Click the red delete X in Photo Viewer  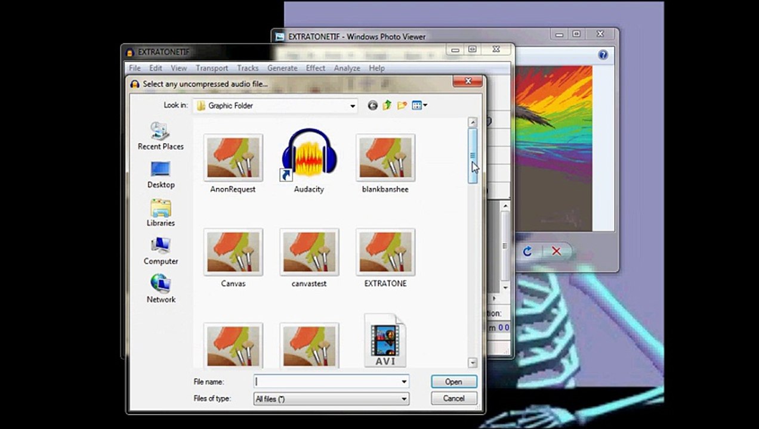(556, 251)
